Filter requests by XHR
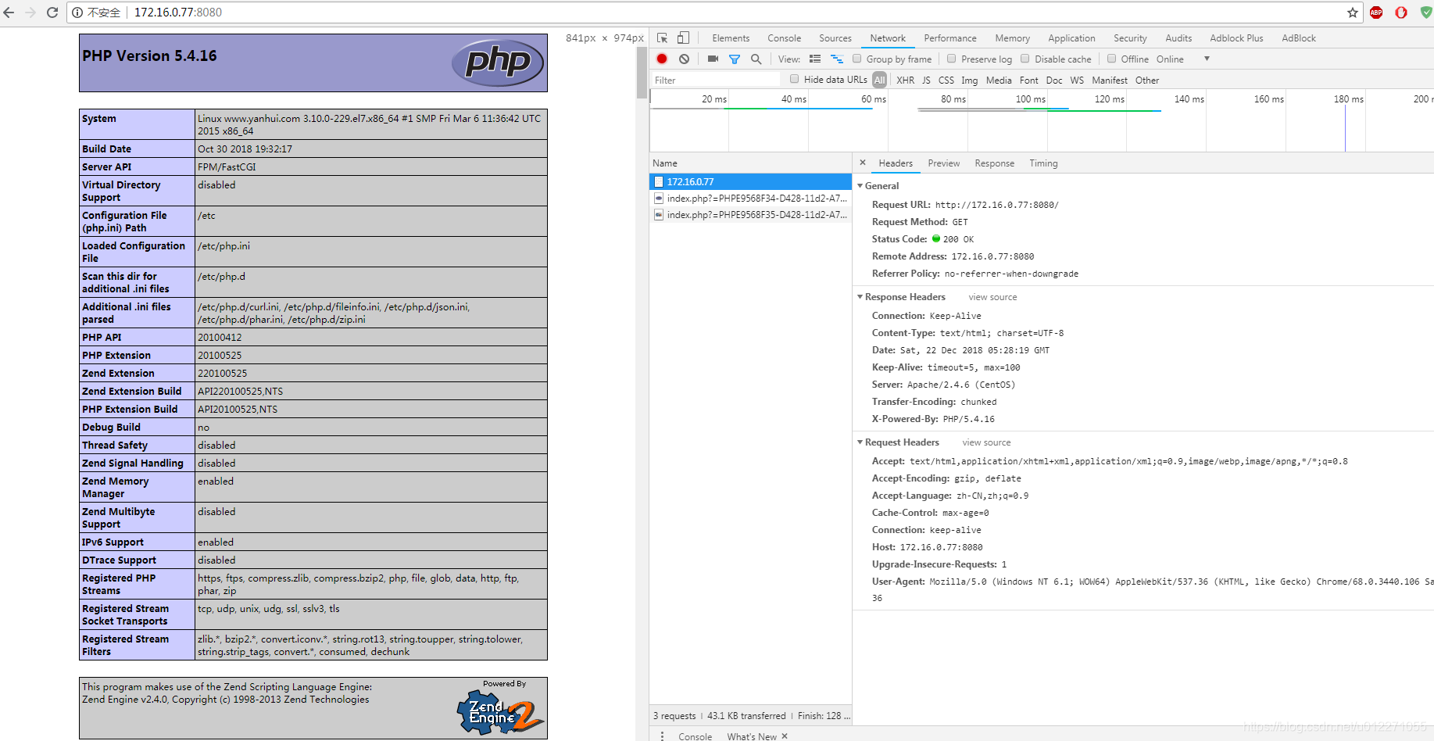This screenshot has height=741, width=1434. pyautogui.click(x=905, y=80)
